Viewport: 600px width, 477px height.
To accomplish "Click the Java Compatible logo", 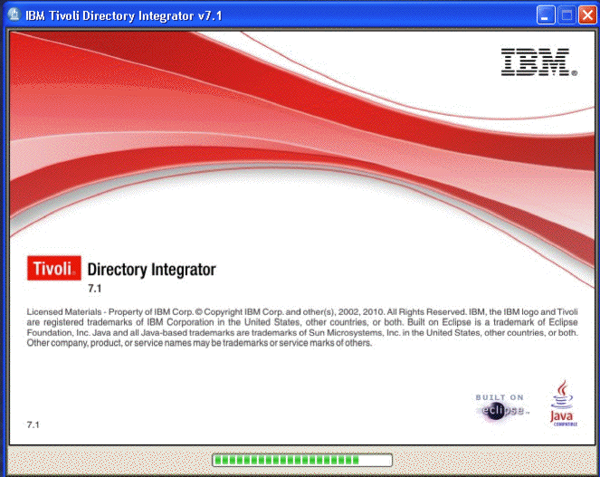I will coord(563,403).
